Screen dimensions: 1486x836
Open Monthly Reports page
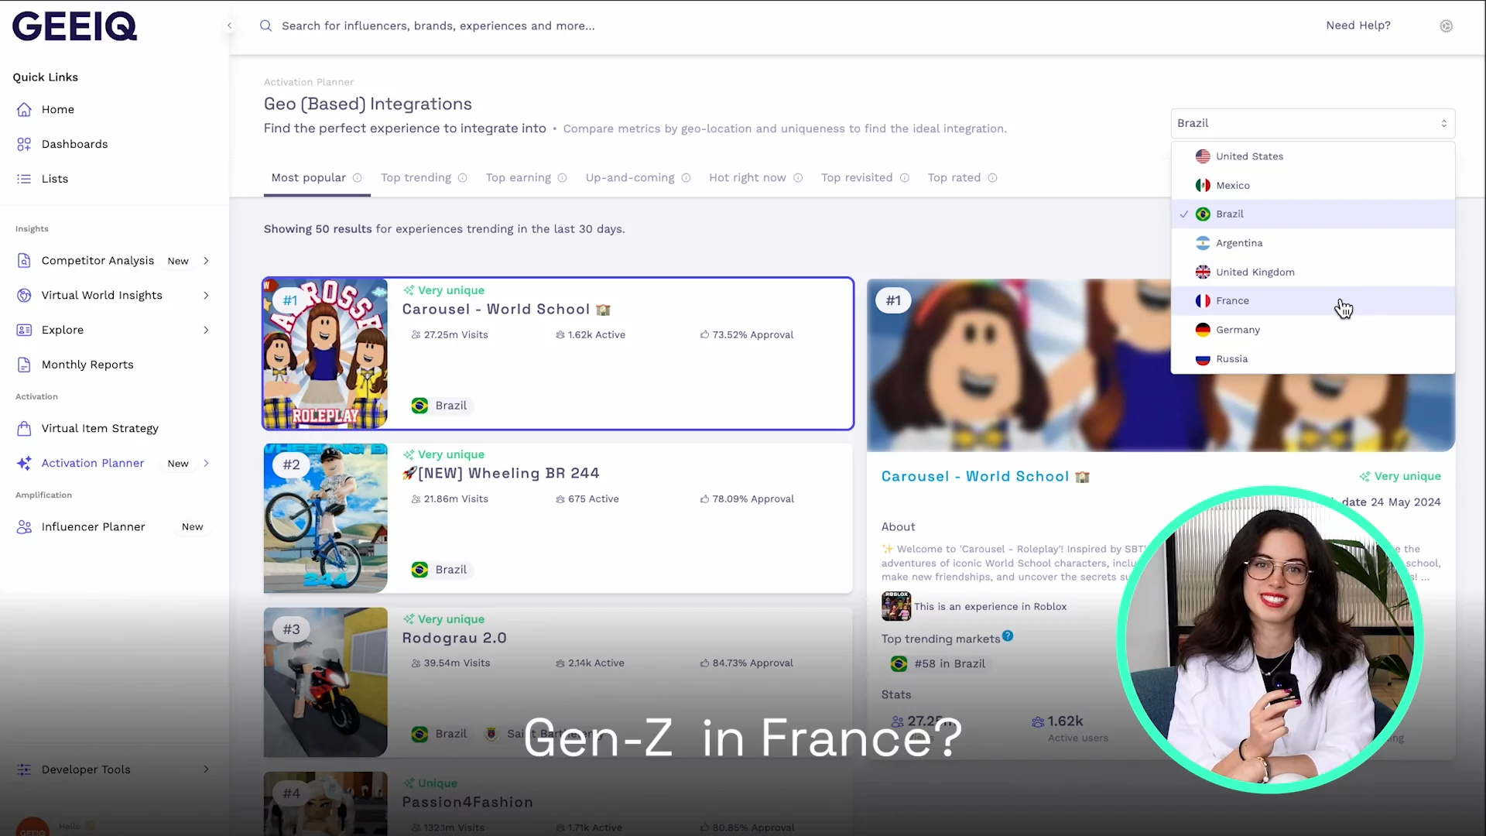pyautogui.click(x=87, y=365)
